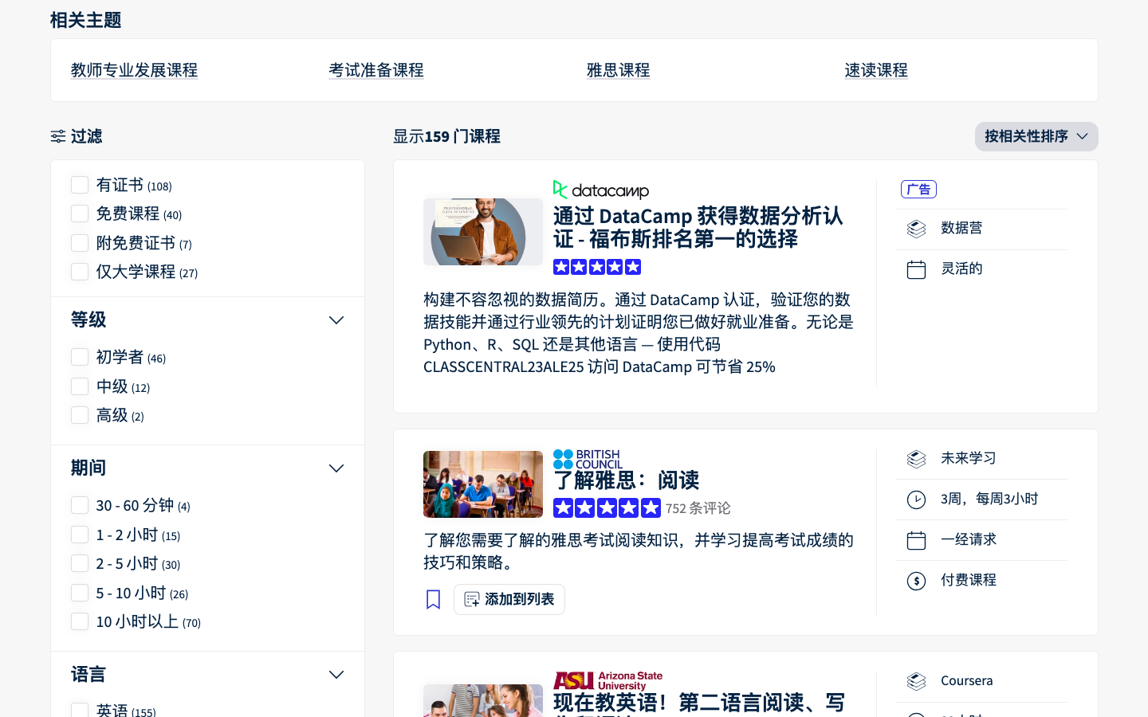This screenshot has width=1148, height=717.
Task: Select the bookmark icon on 了解雅思：阅读 course
Action: point(433,599)
